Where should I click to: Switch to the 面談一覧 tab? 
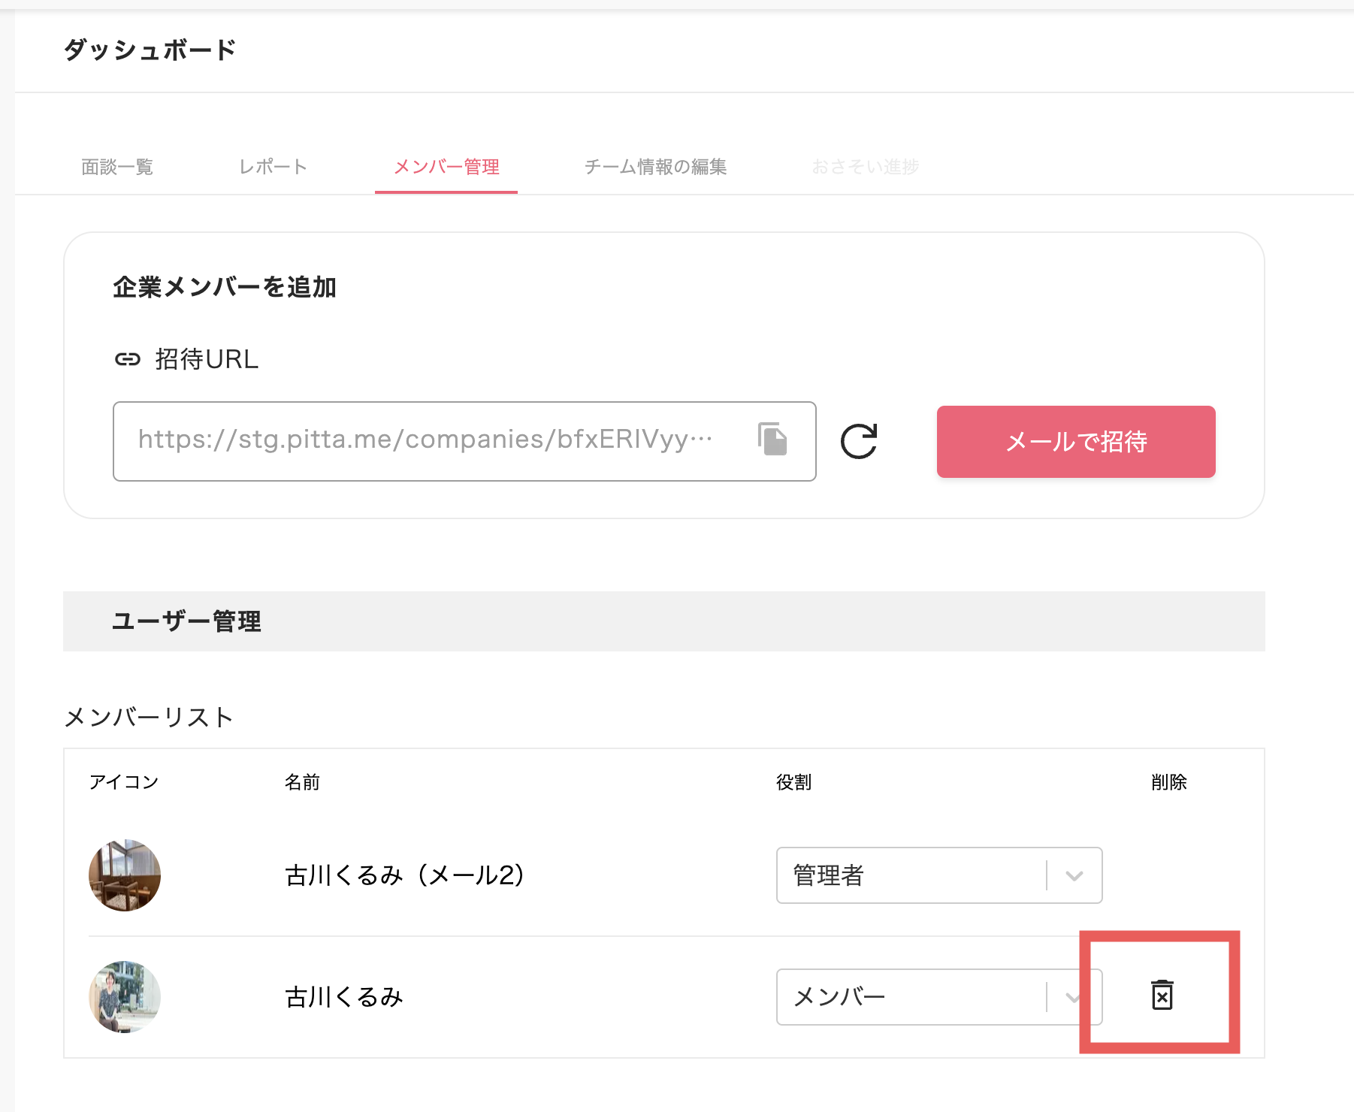point(116,167)
